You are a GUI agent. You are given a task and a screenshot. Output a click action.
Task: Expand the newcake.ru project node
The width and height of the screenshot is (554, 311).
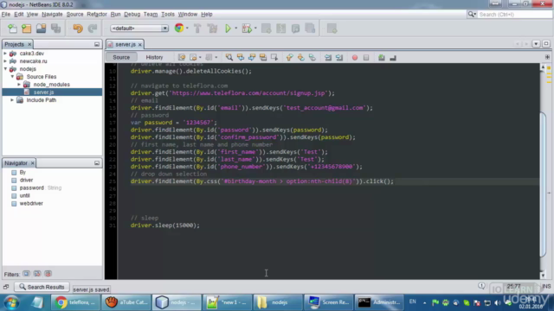point(5,61)
